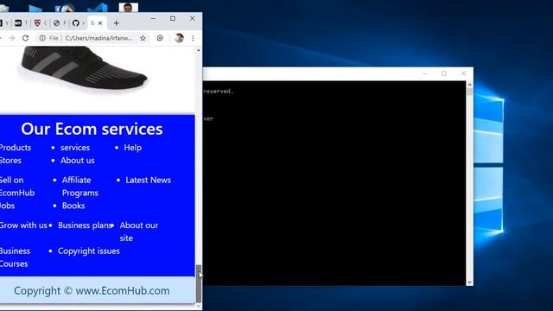Click the Business plans link
Viewport: 553px width, 311px height.
tap(85, 225)
